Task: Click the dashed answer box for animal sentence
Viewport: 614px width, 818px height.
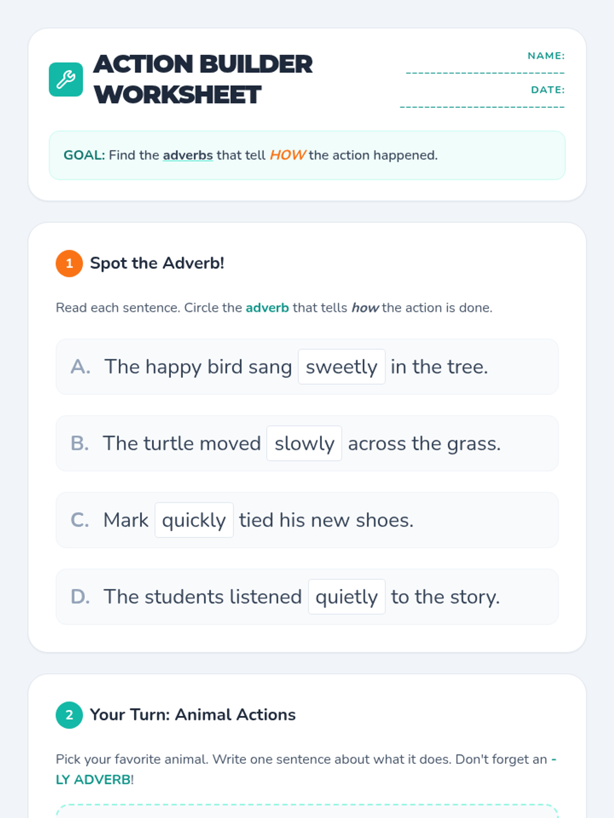Action: (x=307, y=811)
